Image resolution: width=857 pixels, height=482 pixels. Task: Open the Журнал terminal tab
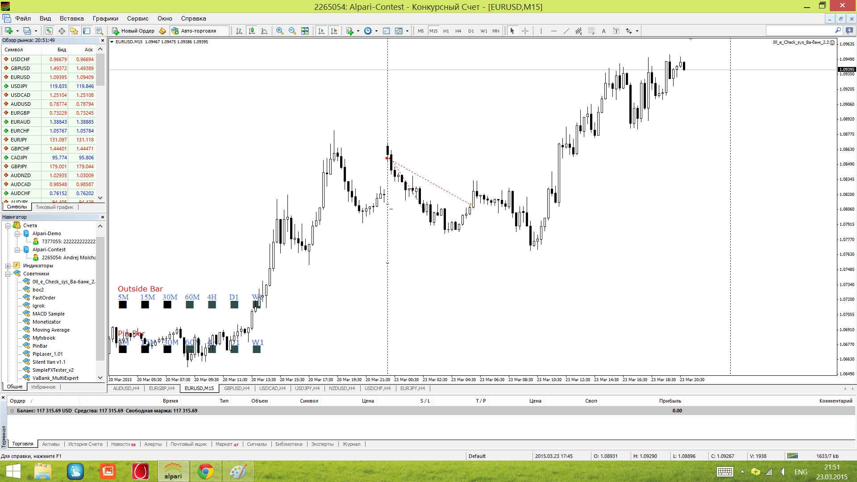[351, 444]
